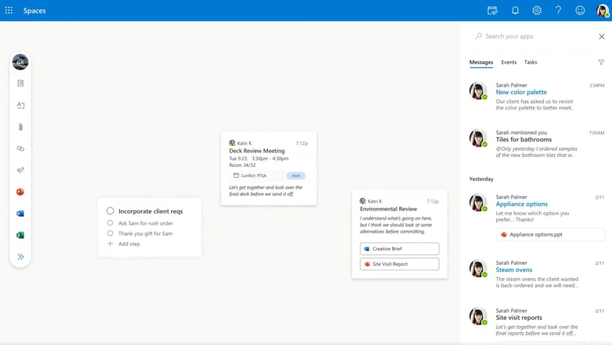Viewport: 612px width, 345px height.
Task: Click the GR space avatar in sidebar
Action: [20, 62]
